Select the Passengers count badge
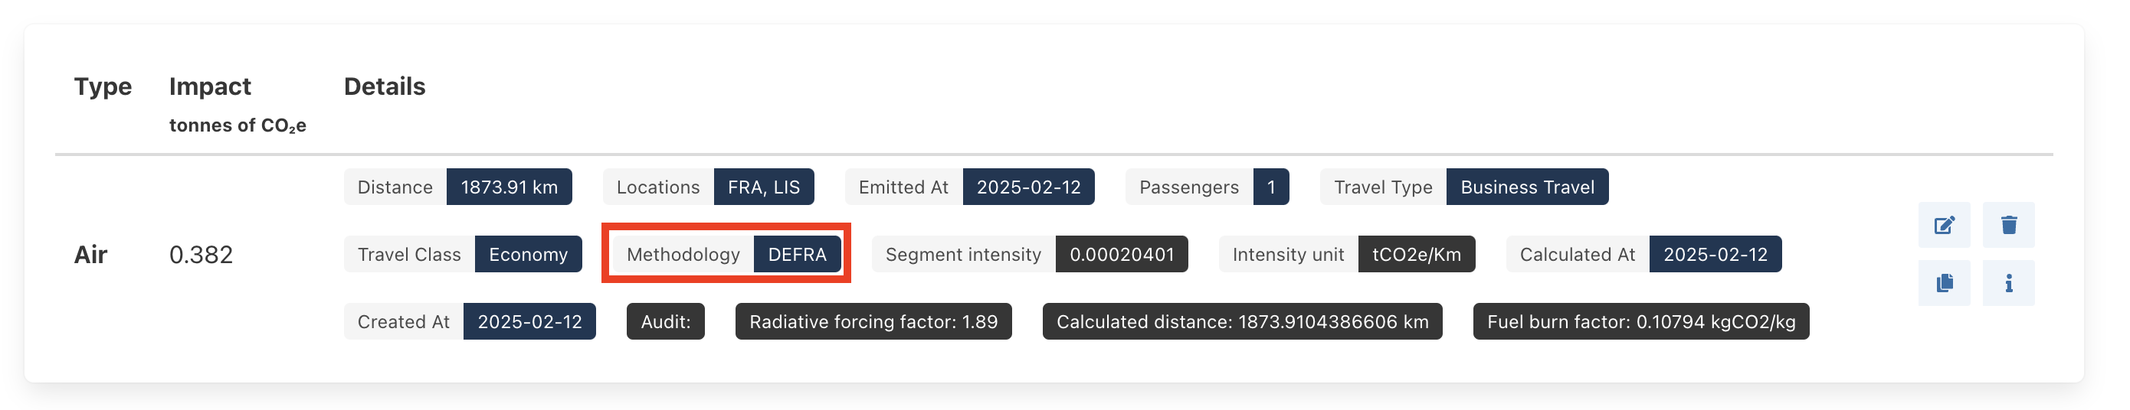The height and width of the screenshot is (410, 2130). (x=1271, y=187)
